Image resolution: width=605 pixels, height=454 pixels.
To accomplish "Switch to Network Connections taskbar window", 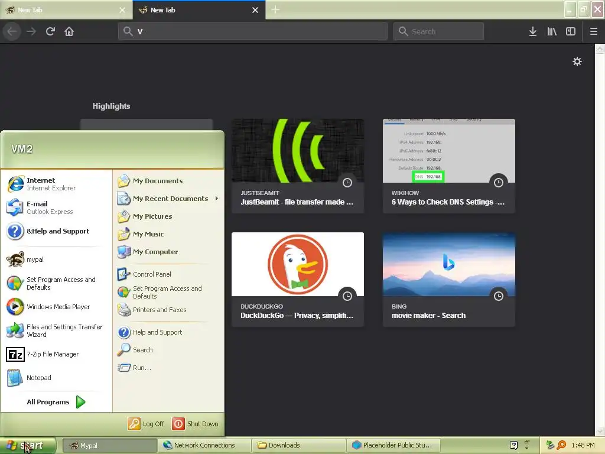I will tap(204, 446).
